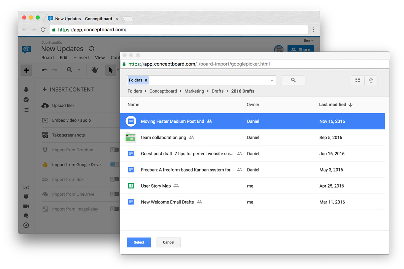The height and width of the screenshot is (269, 404).
Task: Open the Edit menu
Action: coord(64,57)
